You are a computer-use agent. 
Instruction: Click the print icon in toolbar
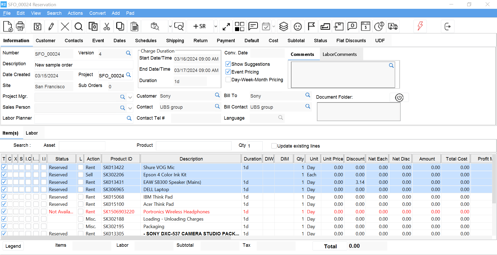coord(20,26)
